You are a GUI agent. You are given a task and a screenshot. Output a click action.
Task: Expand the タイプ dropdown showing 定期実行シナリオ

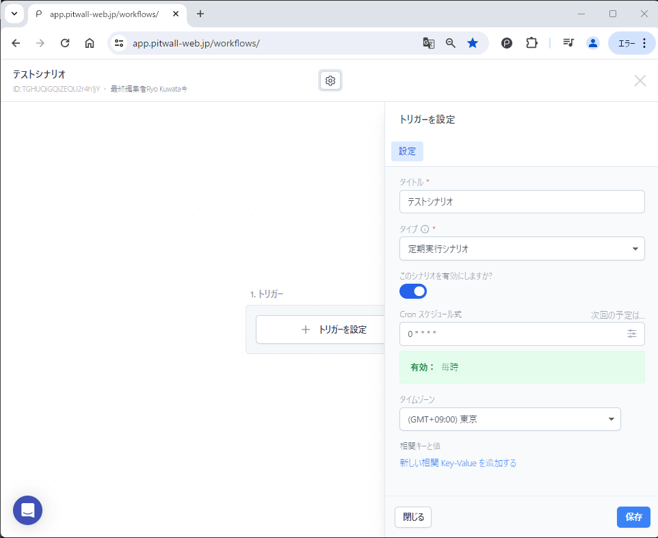[521, 249]
